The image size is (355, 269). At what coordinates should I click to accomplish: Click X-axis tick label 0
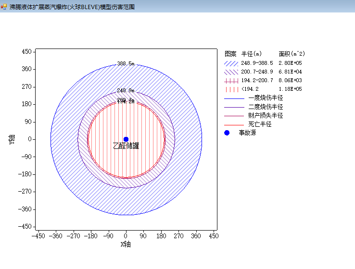click(x=126, y=236)
